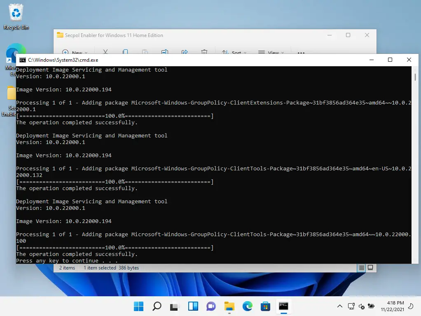This screenshot has height=316, width=421.
Task: Open Teams Chat from the taskbar
Action: pos(211,307)
